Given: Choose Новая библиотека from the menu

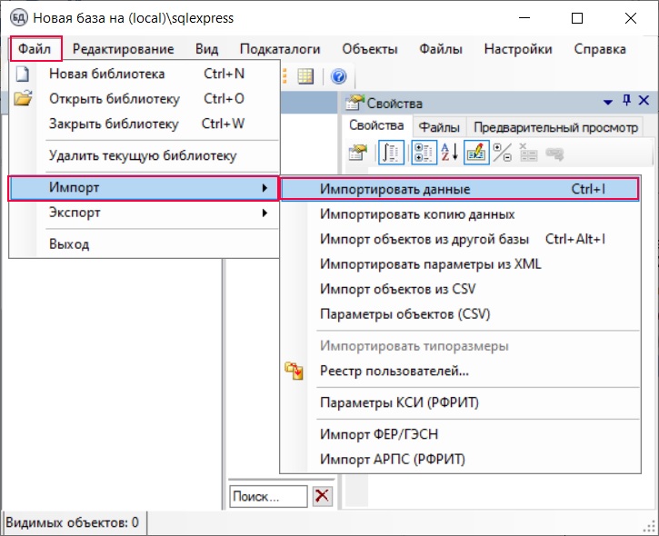Looking at the screenshot, I should click(x=145, y=74).
